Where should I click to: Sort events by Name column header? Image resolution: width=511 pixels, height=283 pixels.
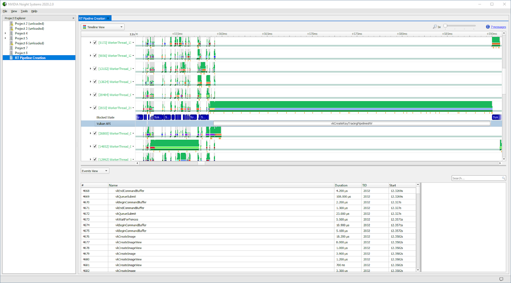pos(221,185)
